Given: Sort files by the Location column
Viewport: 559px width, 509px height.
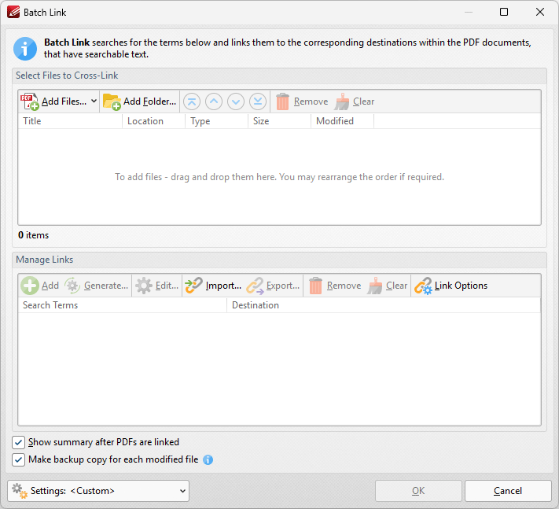Looking at the screenshot, I should (153, 121).
